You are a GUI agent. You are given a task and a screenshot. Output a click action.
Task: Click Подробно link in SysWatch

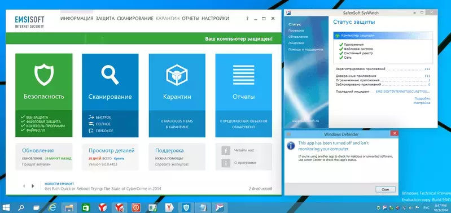422,98
